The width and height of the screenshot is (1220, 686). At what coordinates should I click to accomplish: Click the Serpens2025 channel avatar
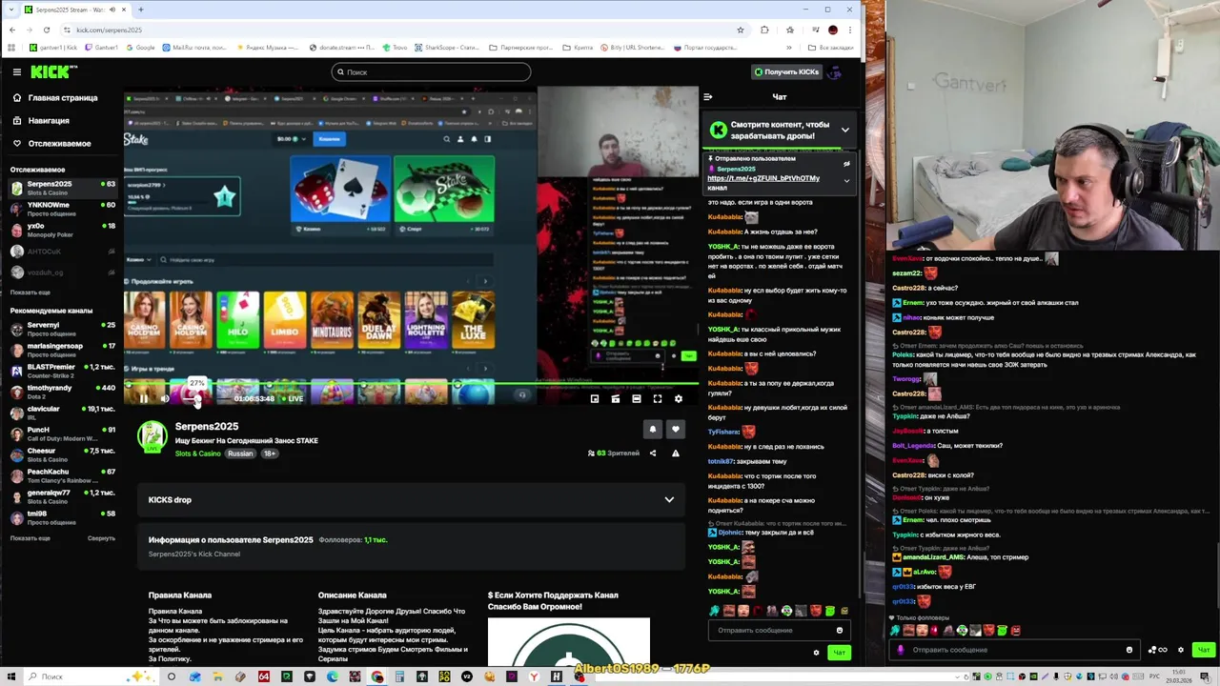click(152, 437)
